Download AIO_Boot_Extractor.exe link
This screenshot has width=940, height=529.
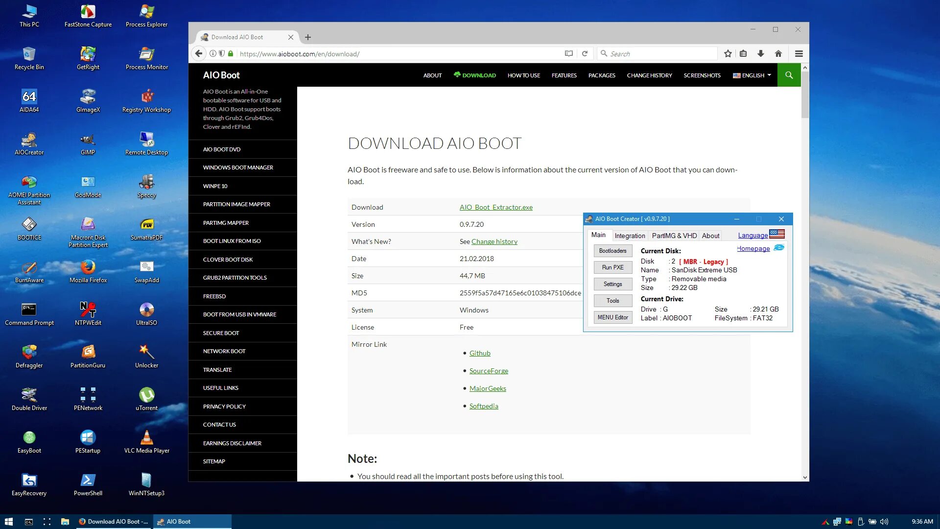(496, 207)
